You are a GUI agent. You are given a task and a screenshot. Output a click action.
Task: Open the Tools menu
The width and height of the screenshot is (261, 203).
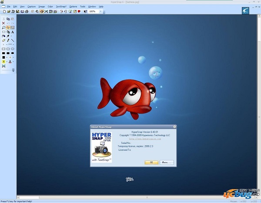coord(83,7)
